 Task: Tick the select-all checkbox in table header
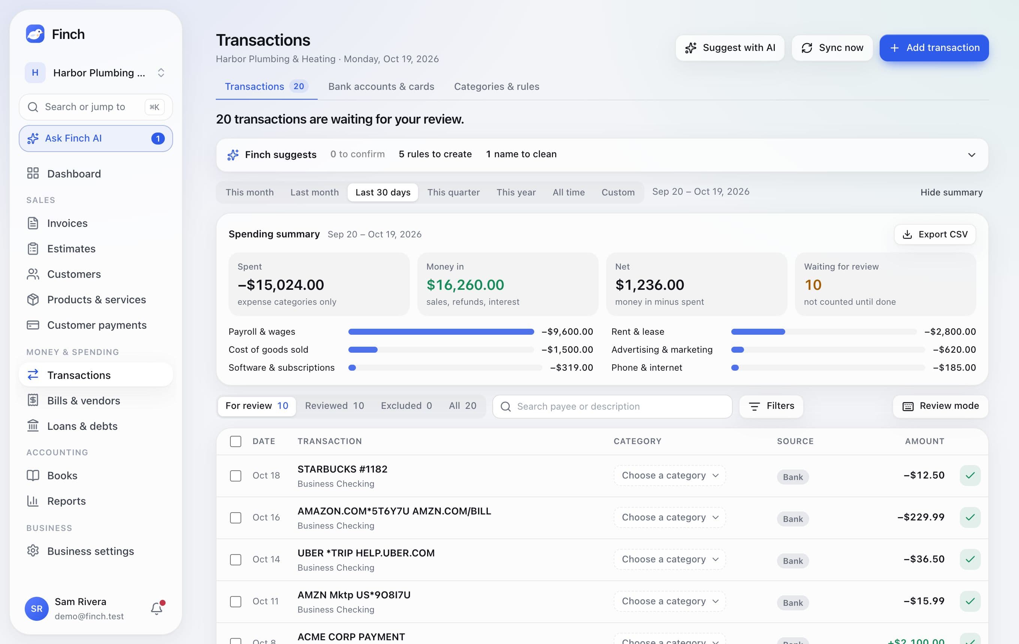(236, 441)
